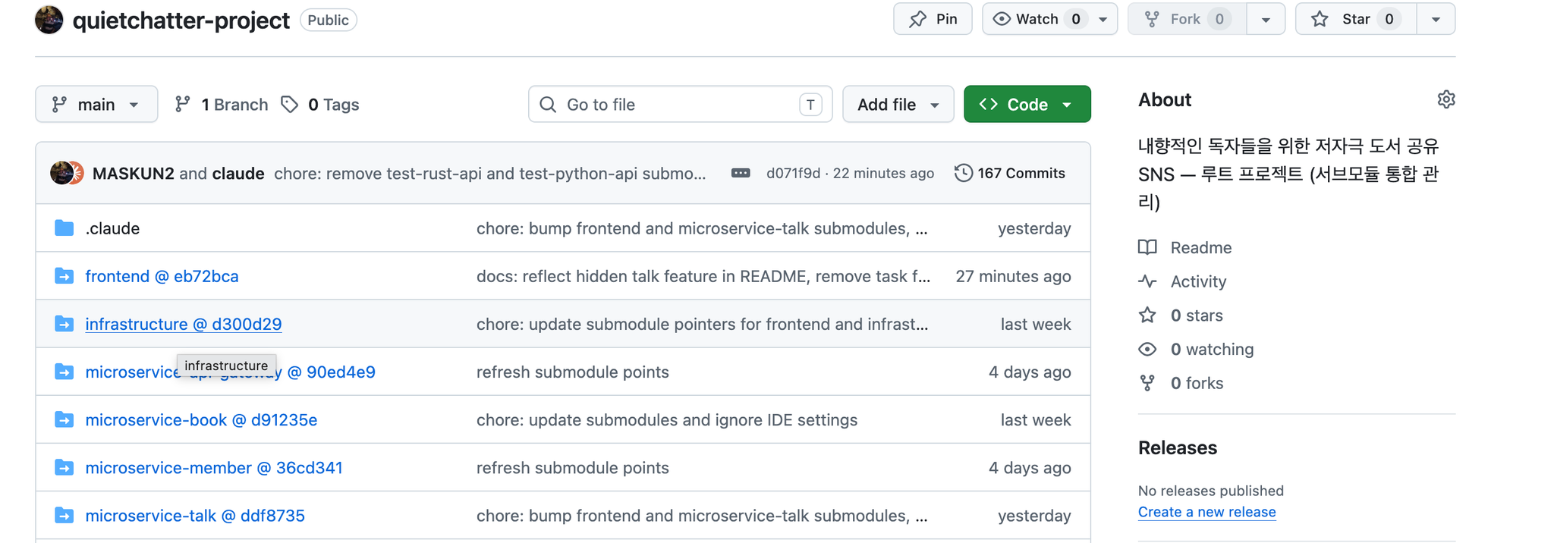View 0 watching link
Screen dimensions: 1554x543
click(1197, 349)
